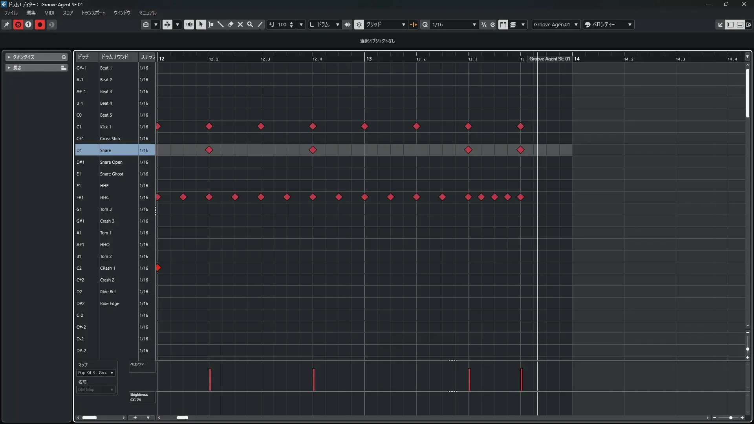Select the Object Selection arrow tool
754x424 pixels.
tap(201, 24)
